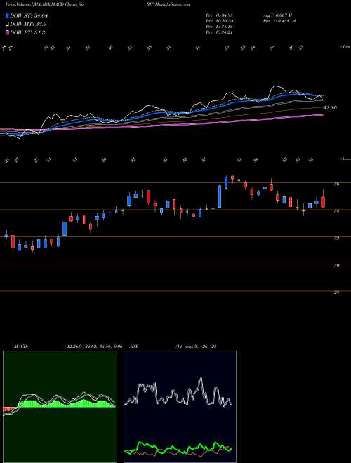Click the 32 price axis label
This screenshot has height=463, width=351.
pos(337,238)
